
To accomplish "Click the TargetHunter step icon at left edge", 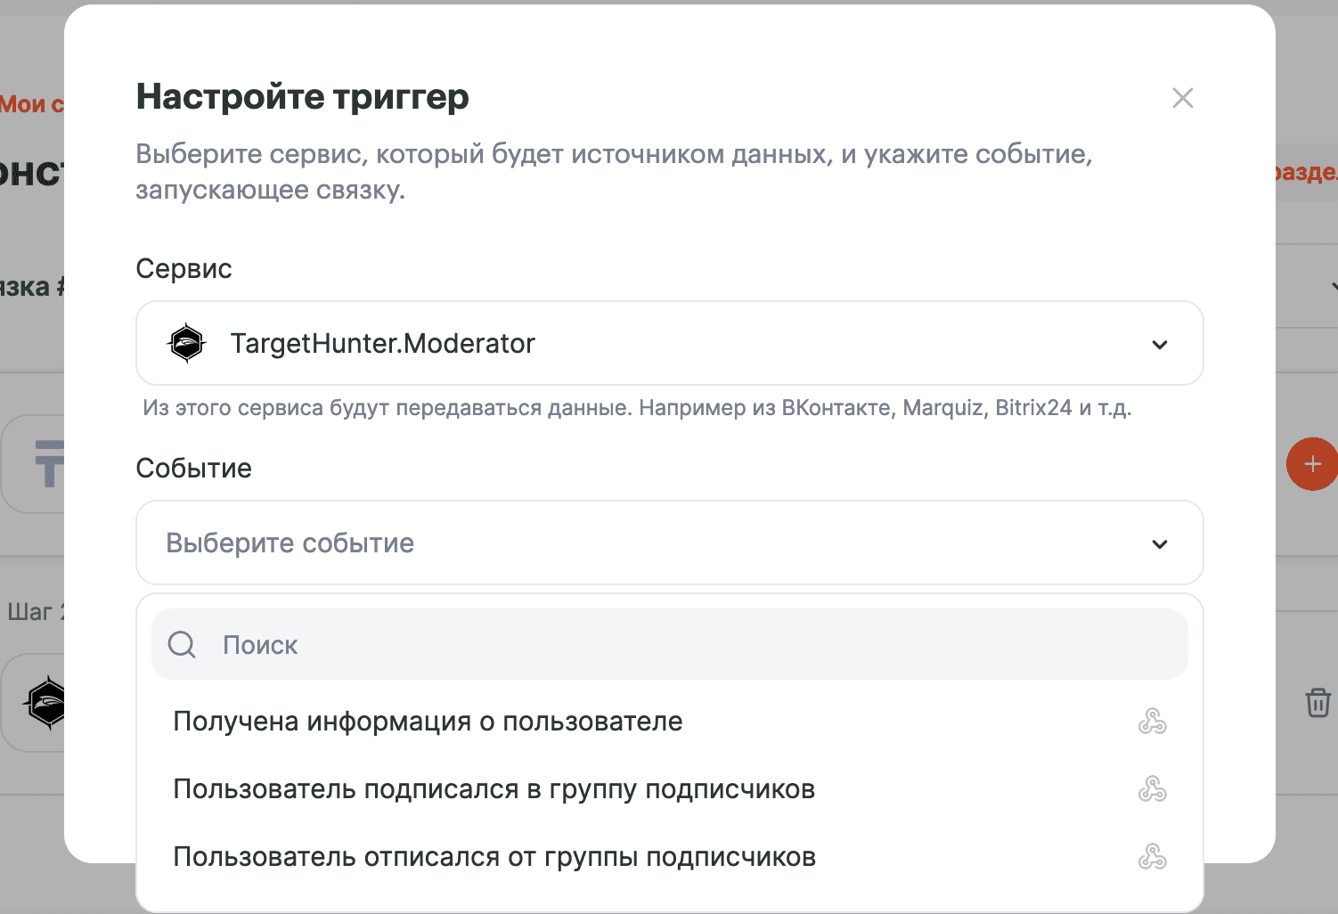I will click(45, 704).
